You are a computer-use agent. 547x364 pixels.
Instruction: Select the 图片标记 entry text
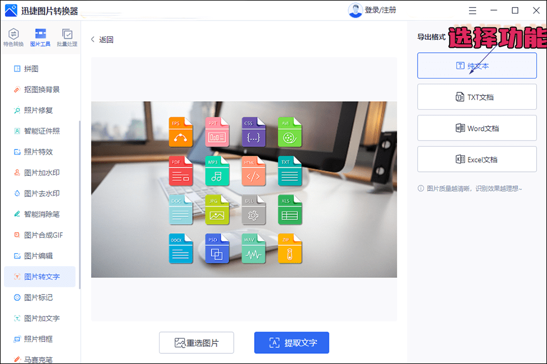(38, 297)
